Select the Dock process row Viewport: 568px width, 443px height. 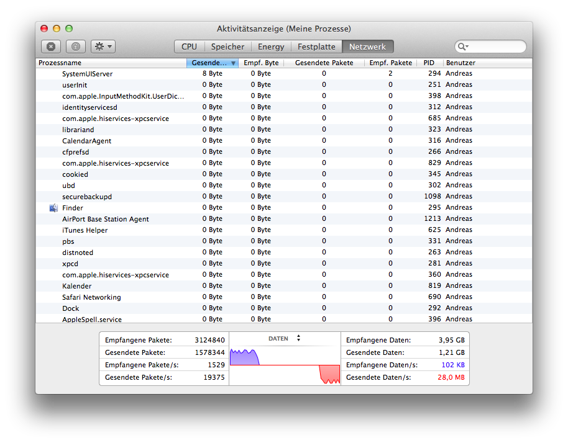coord(284,308)
